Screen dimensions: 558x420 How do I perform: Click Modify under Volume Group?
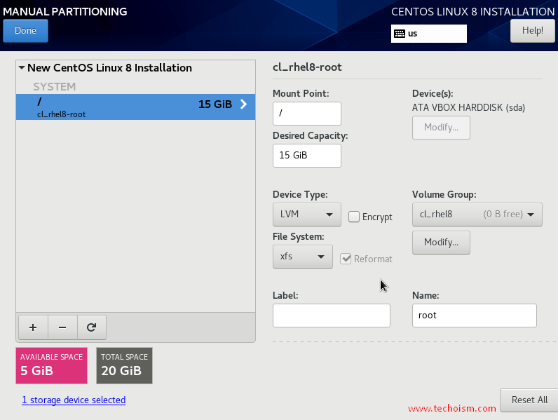click(441, 243)
